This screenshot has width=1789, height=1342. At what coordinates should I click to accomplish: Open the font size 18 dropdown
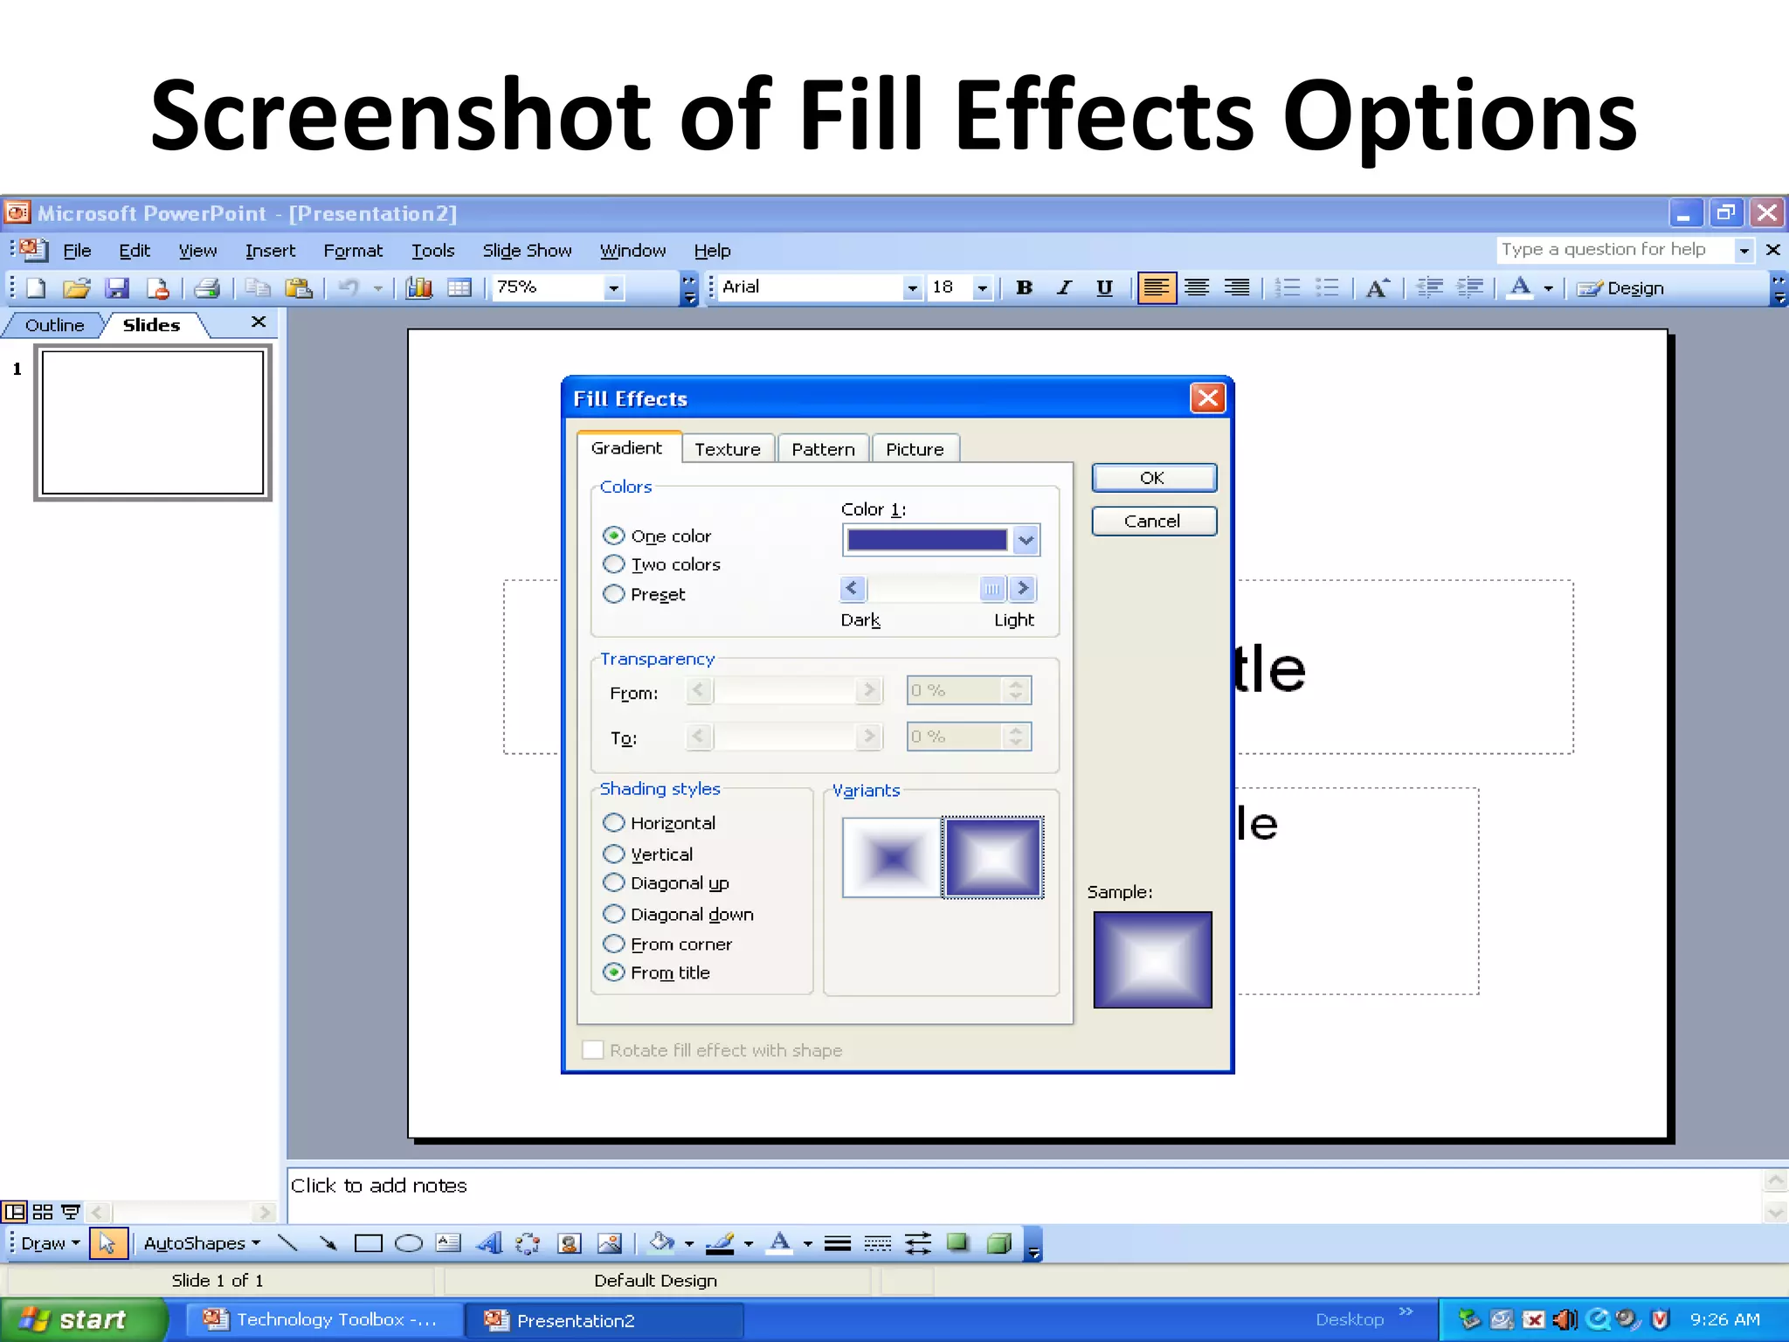click(x=983, y=287)
